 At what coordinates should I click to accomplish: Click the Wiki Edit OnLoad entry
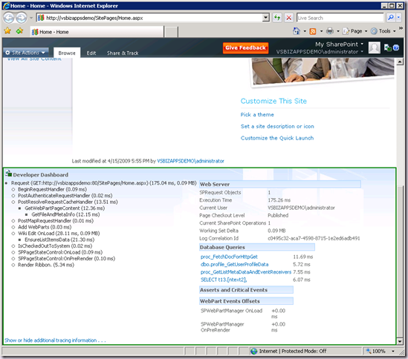click(59, 233)
